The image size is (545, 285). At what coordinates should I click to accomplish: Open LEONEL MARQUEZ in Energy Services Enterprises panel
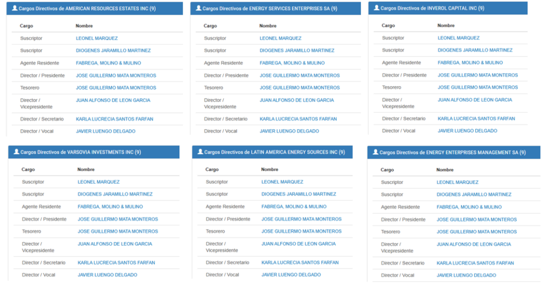280,38
